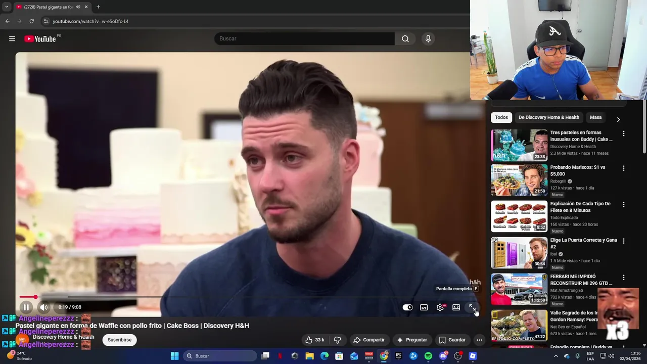Viewport: 647px width, 364px height.
Task: Open options for Probando Mariscos video
Action: 623,168
